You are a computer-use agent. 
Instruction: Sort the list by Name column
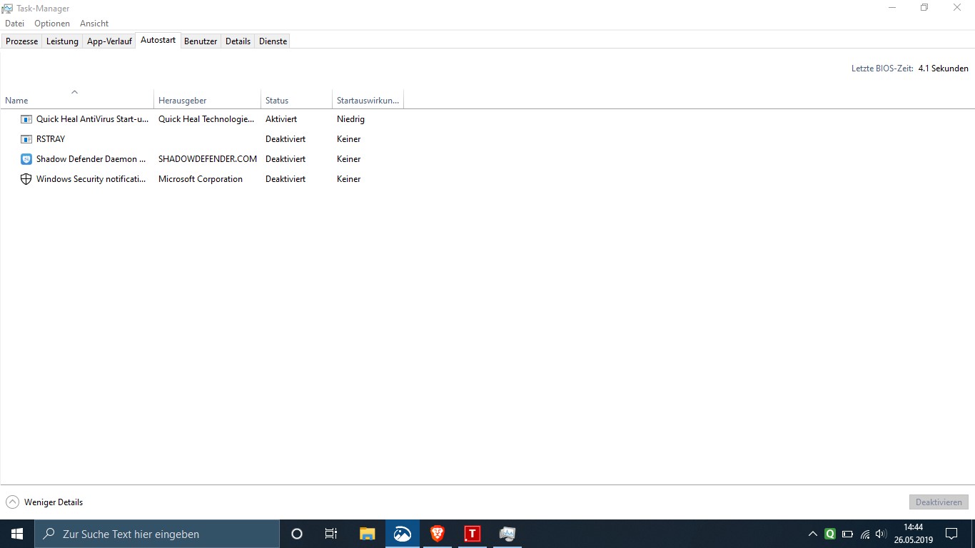coord(77,99)
